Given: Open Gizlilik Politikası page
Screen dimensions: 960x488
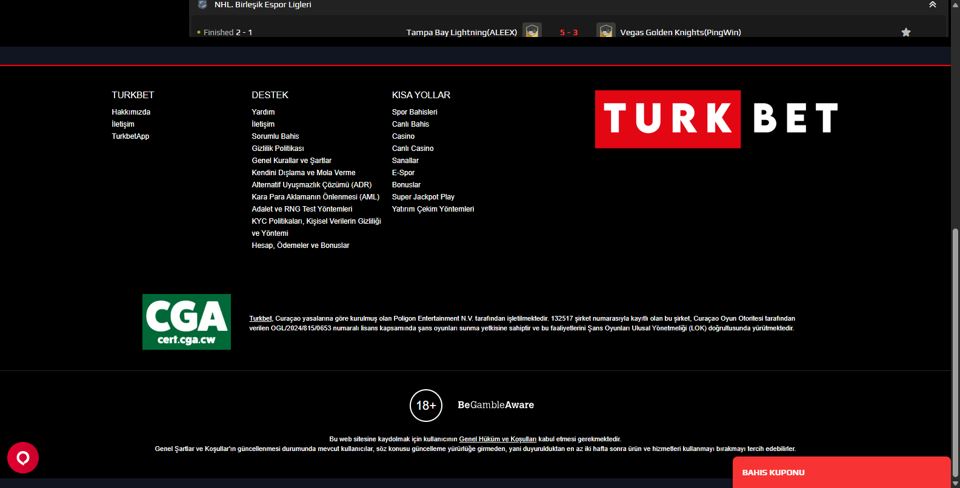Looking at the screenshot, I should 278,149.
